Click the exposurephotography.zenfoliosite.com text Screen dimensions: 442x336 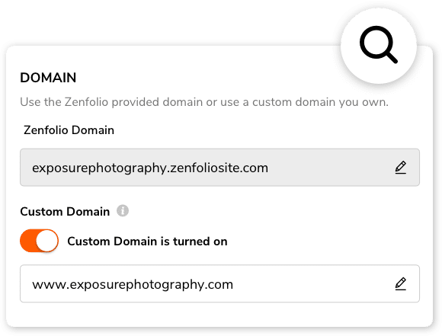coord(150,168)
